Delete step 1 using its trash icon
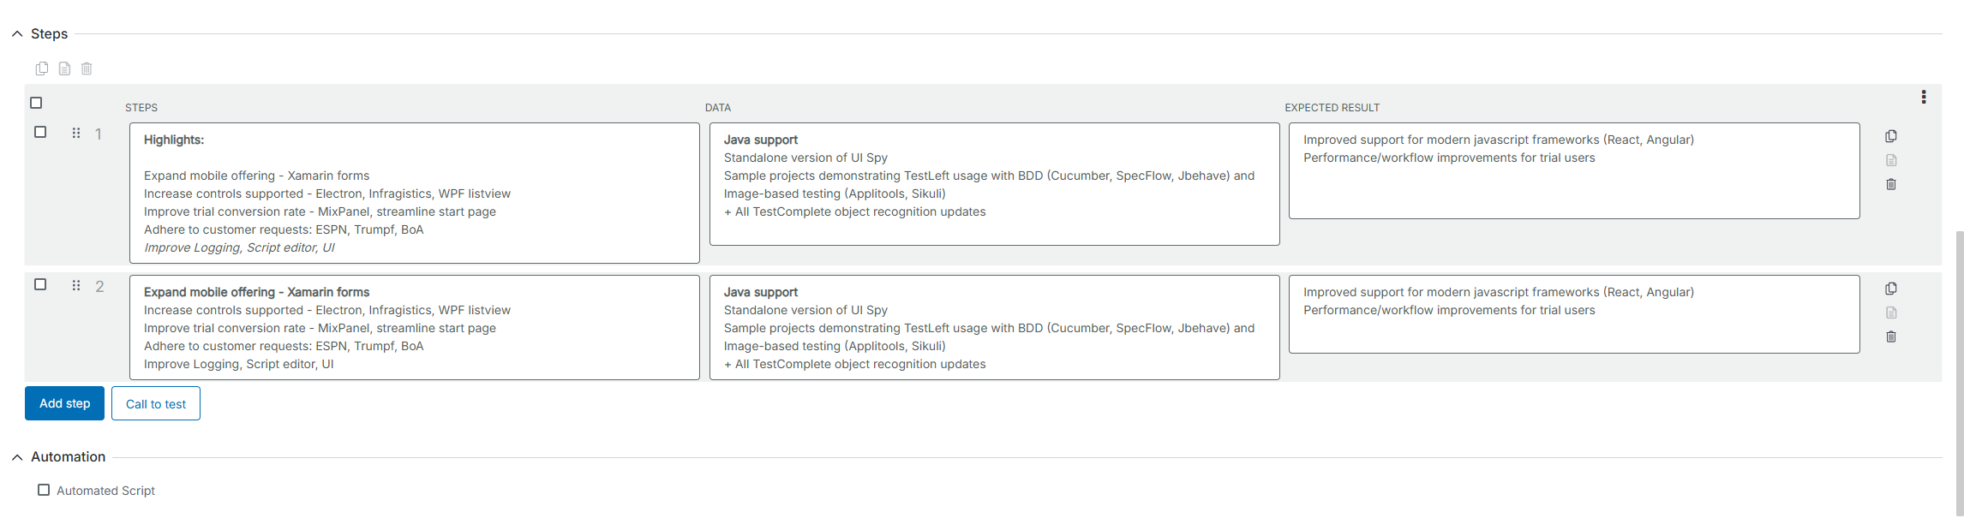Screen dimensions: 1964x518 (x=1890, y=184)
